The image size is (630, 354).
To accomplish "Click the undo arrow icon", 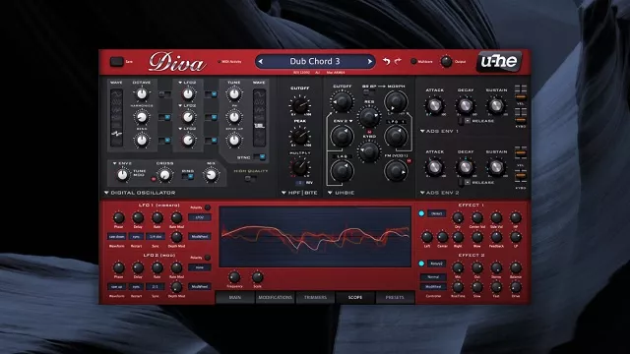I will 386,61.
